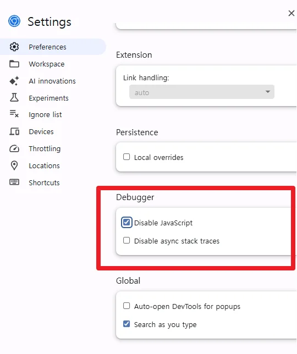297x354 pixels.
Task: Go to the AI innovations tab
Action: (x=52, y=81)
